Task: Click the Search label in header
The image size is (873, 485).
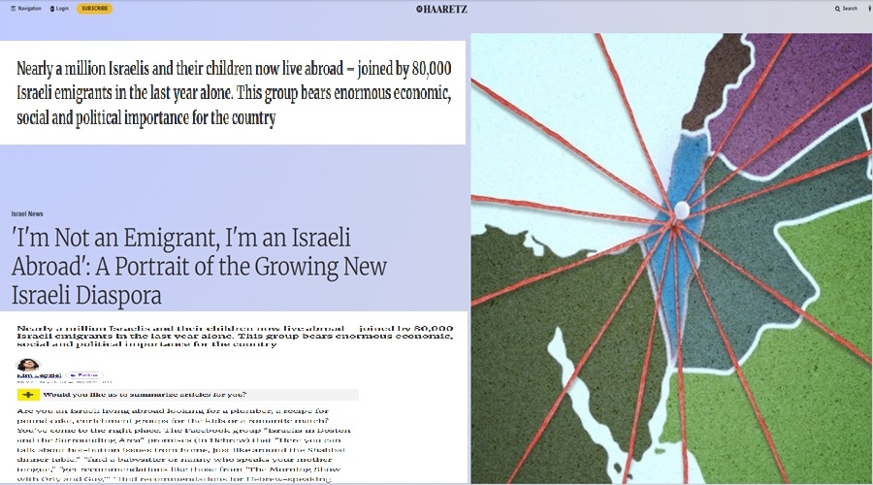Action: pos(850,8)
